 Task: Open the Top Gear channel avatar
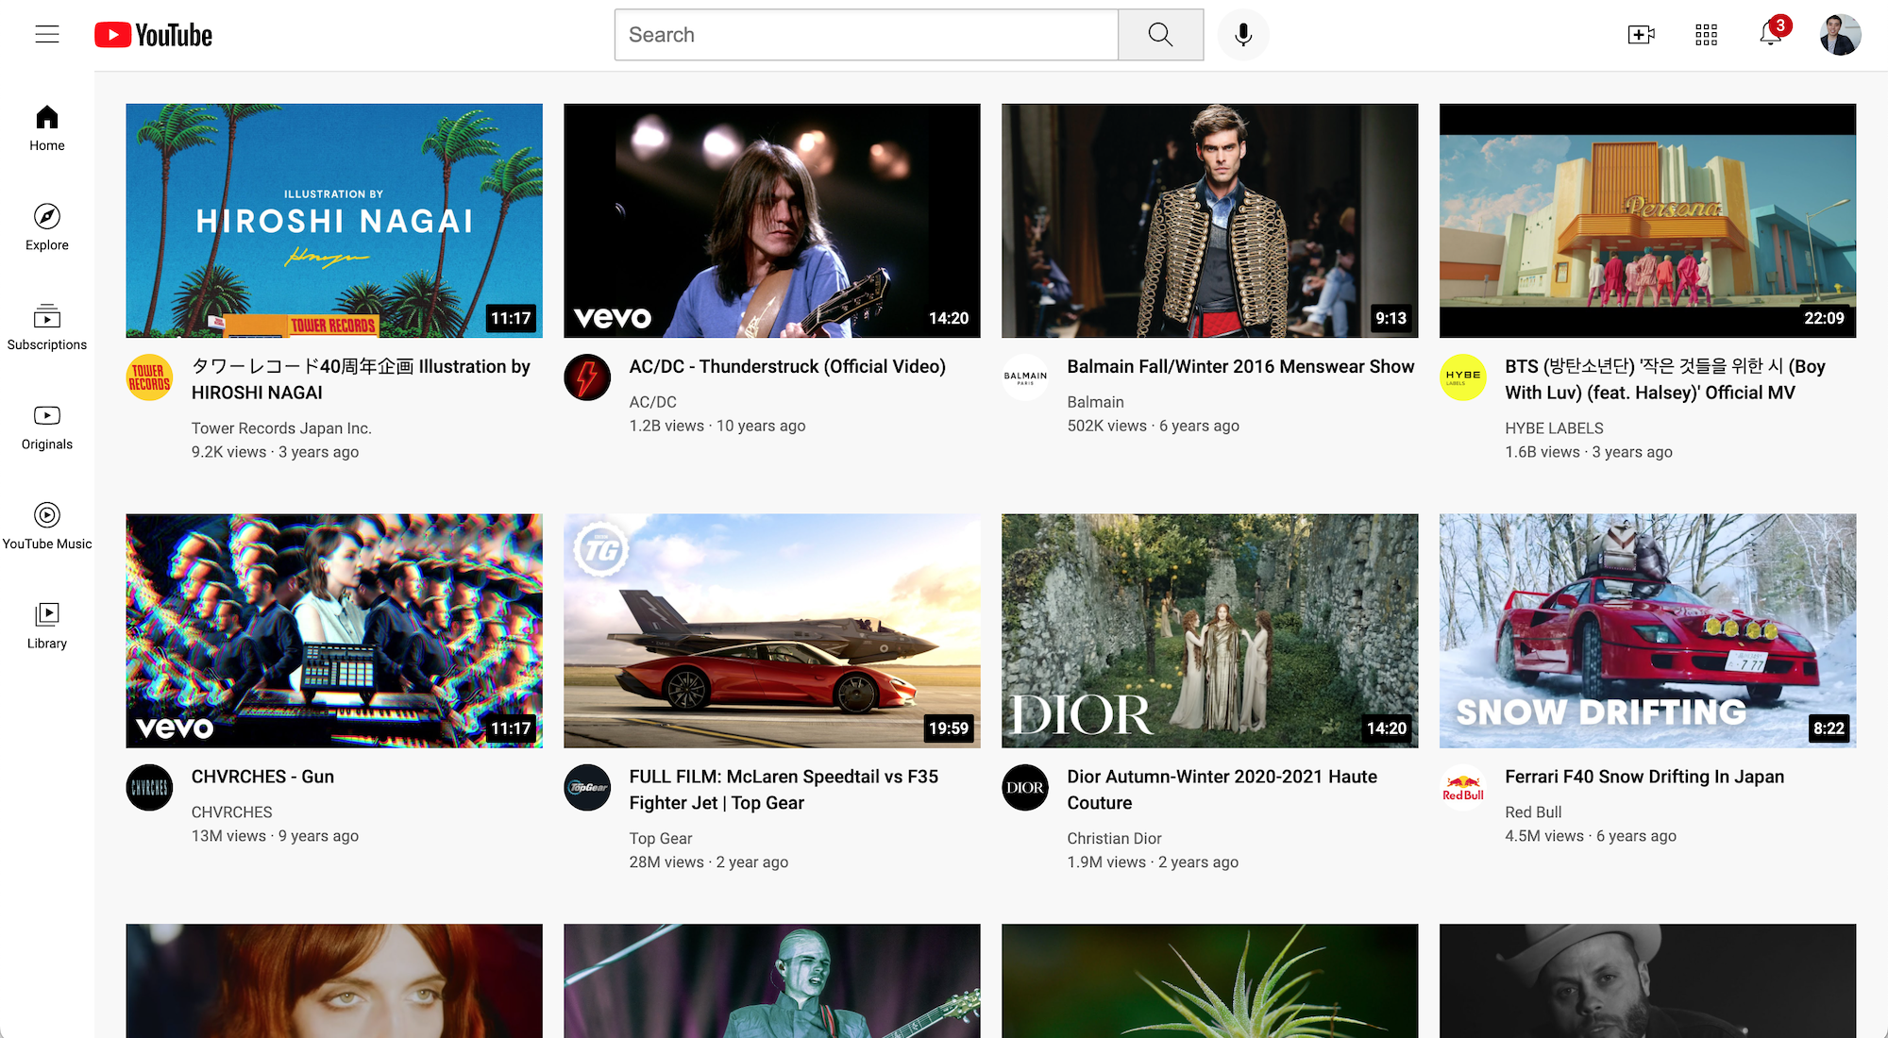tap(587, 788)
